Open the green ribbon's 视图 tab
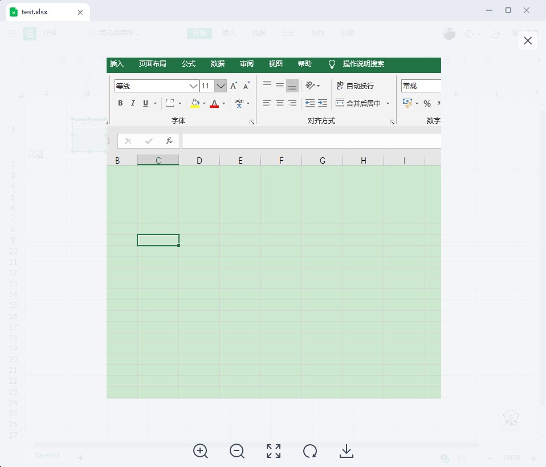 pos(275,64)
